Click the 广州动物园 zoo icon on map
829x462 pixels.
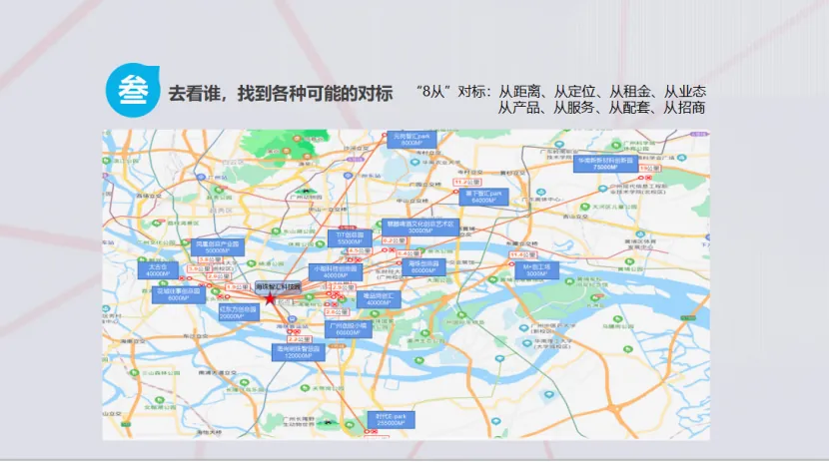(x=306, y=191)
